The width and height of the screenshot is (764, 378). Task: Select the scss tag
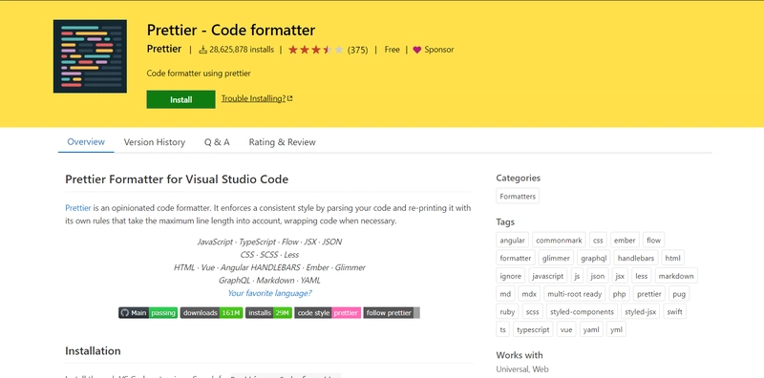pos(533,312)
